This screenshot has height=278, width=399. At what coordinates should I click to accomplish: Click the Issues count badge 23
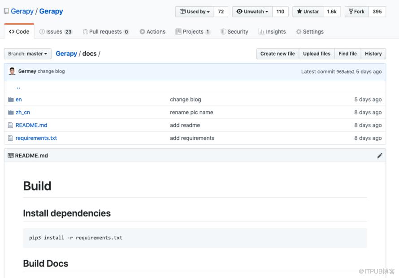point(68,32)
